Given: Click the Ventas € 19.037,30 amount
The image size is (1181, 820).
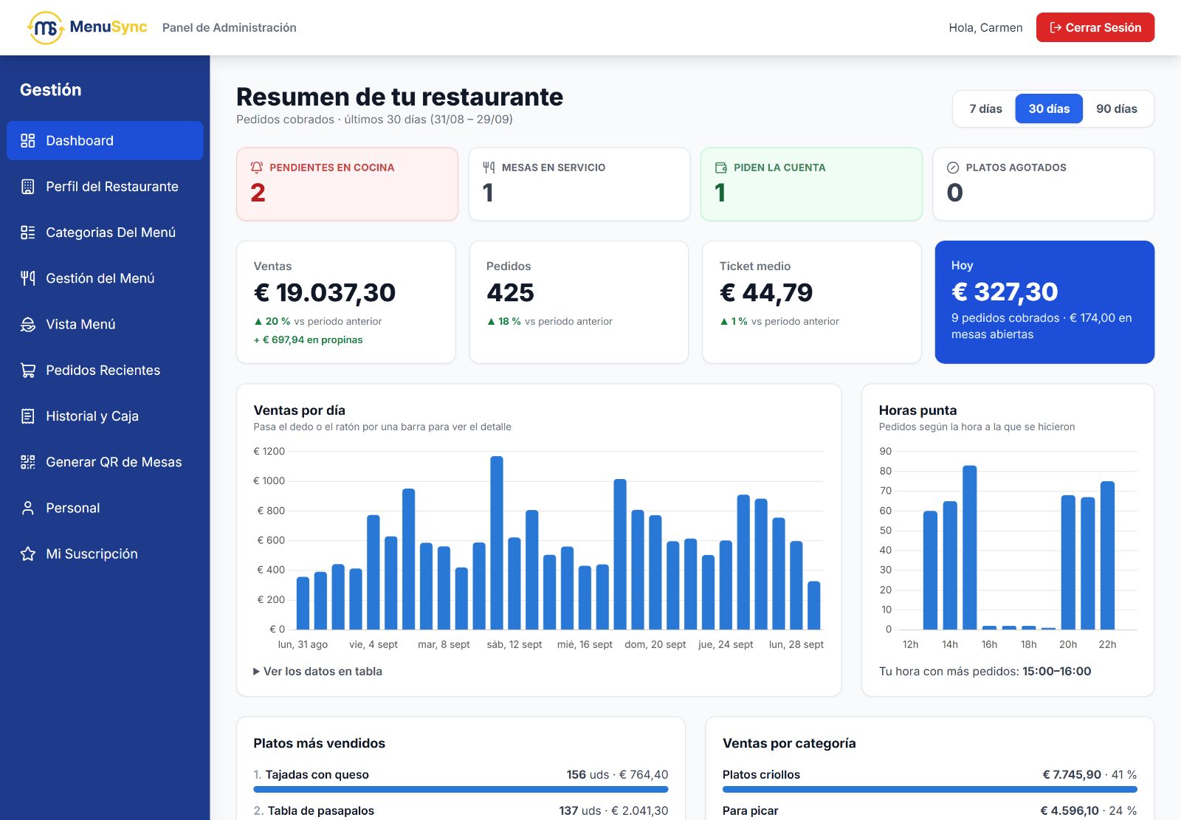Looking at the screenshot, I should coord(325,293).
